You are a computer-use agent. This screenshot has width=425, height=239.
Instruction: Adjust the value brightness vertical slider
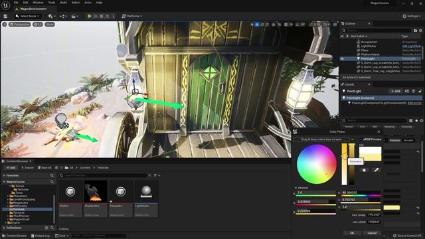click(351, 164)
